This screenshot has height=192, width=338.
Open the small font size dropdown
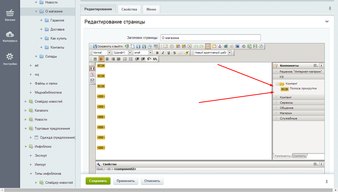(143, 53)
